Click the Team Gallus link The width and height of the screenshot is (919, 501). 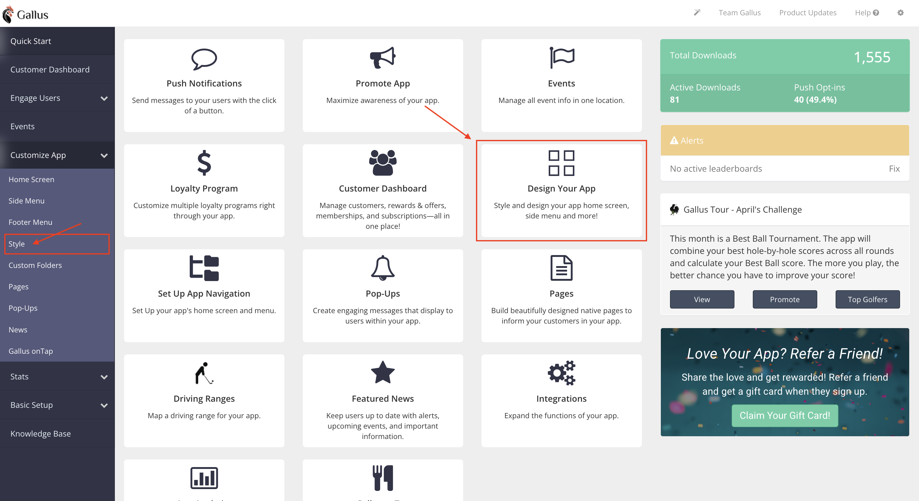click(740, 13)
